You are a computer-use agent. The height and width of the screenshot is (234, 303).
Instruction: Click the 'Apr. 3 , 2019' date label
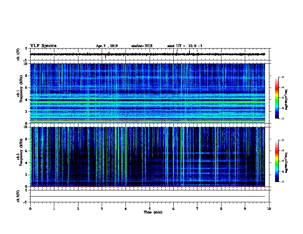pos(107,46)
